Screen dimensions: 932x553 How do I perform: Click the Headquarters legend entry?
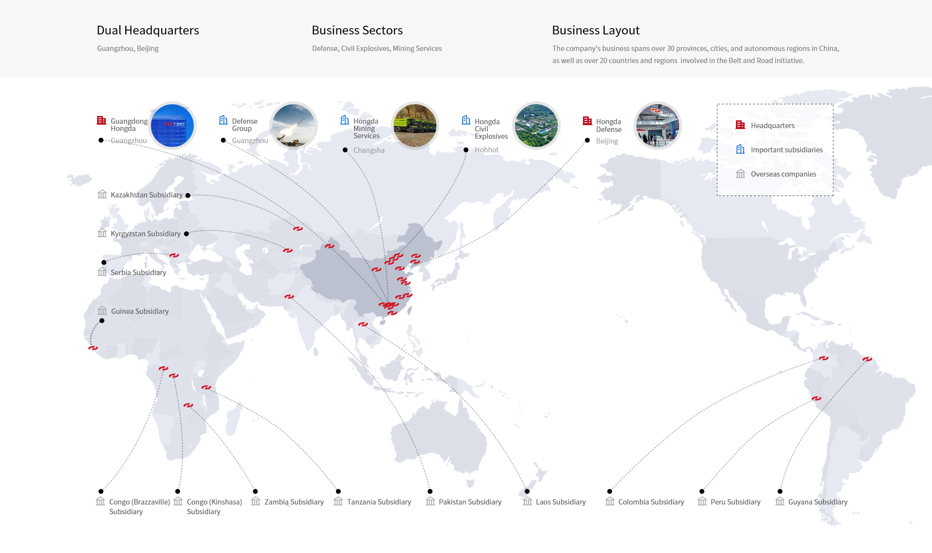(x=772, y=126)
